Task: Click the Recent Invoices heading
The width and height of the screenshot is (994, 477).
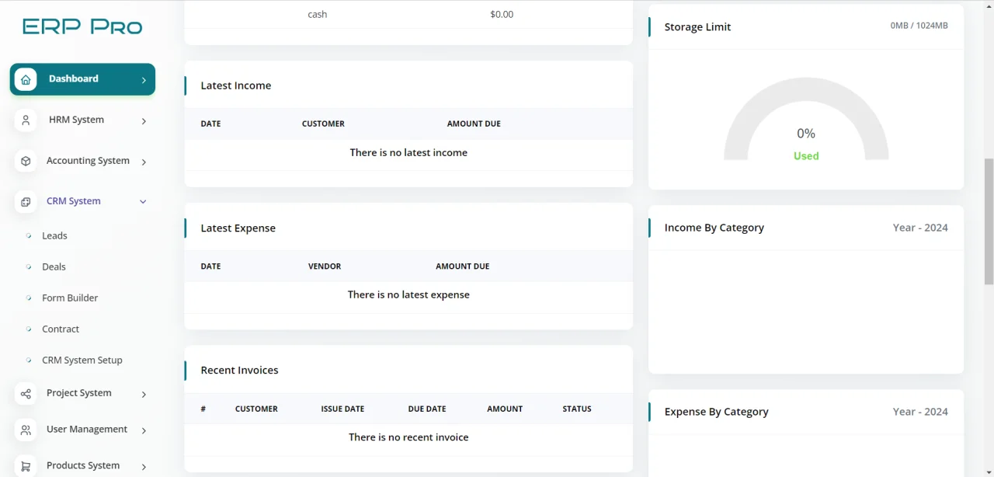Action: click(x=239, y=370)
